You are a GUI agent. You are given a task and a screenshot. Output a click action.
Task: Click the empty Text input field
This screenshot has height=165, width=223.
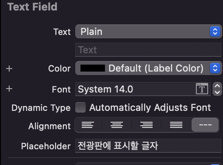(148, 50)
